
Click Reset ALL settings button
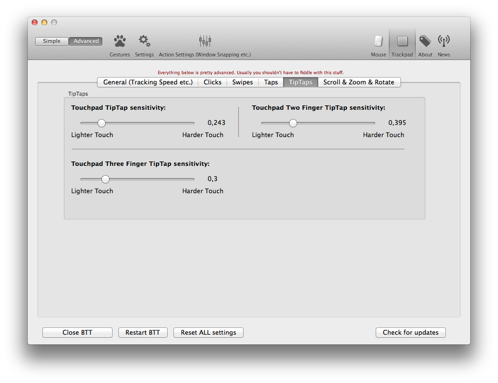click(x=209, y=332)
